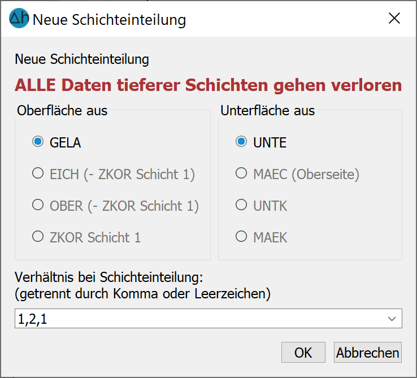Confirm with the OK button
The height and width of the screenshot is (378, 417).
click(303, 353)
